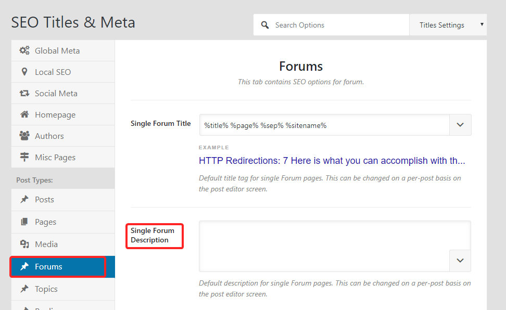Click the Misc Pages signpost icon
This screenshot has height=310, width=506.
(x=24, y=157)
